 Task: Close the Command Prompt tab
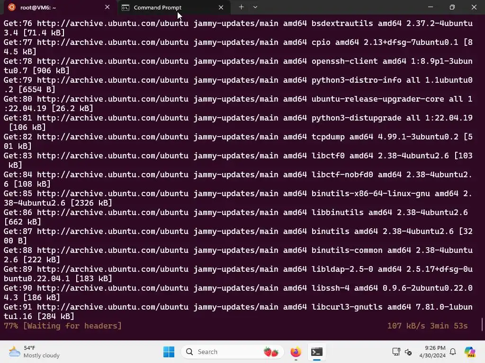(x=221, y=8)
